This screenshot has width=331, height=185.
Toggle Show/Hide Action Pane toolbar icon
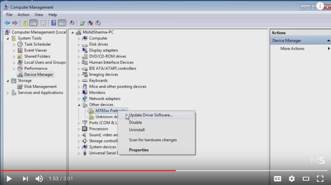point(61,23)
